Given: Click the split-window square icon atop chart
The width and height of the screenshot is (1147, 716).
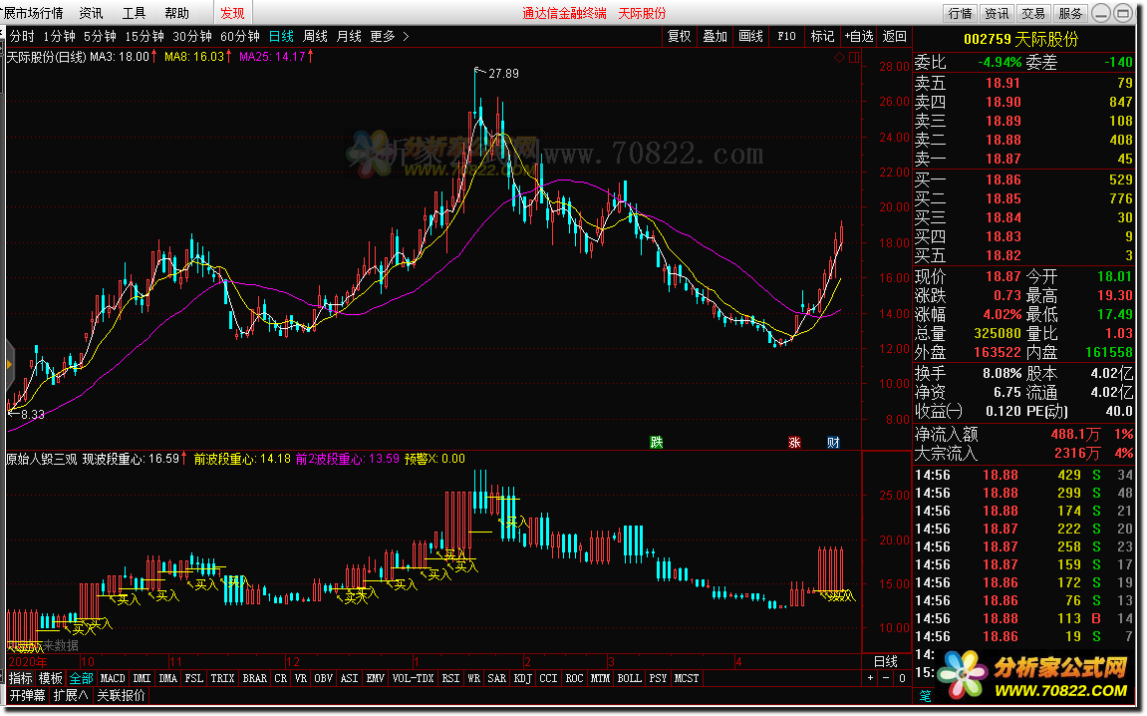Looking at the screenshot, I should click(854, 57).
